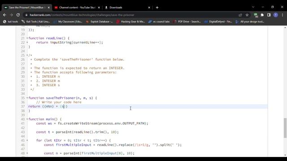Open the Extensions puzzle-piece menu

(x=262, y=15)
